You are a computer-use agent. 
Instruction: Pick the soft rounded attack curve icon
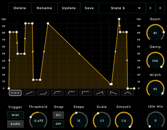tap(57, 93)
